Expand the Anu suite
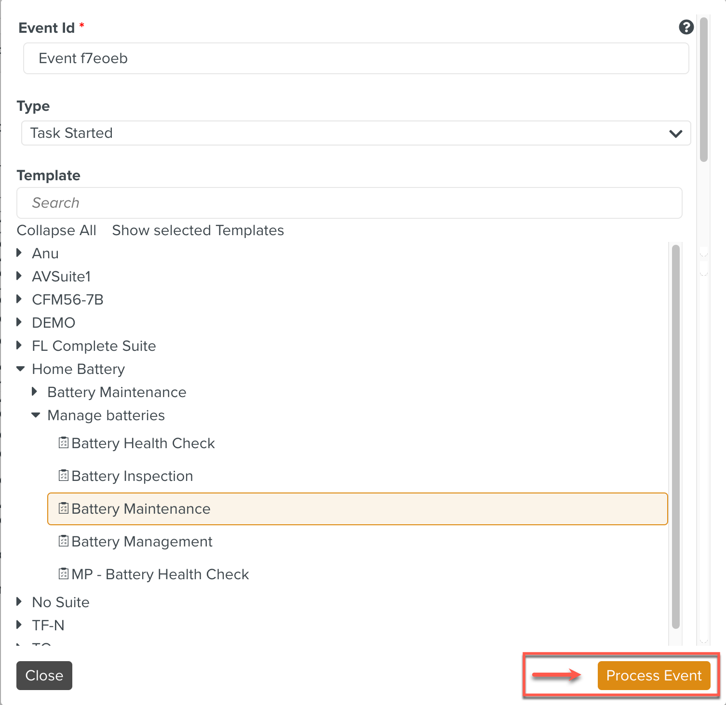Image resolution: width=726 pixels, height=705 pixels. tap(19, 253)
